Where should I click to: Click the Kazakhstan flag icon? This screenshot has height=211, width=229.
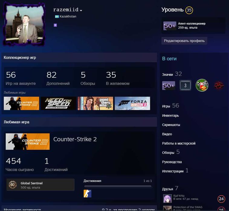coord(57,17)
